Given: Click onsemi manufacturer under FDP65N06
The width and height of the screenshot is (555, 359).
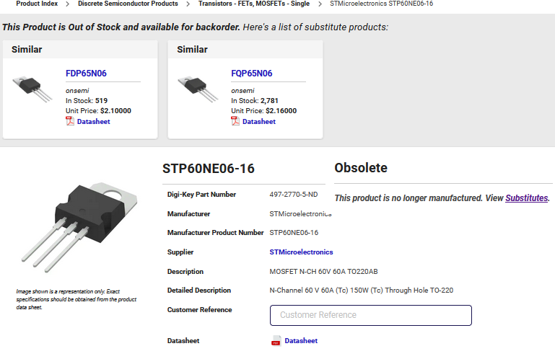Looking at the screenshot, I should pyautogui.click(x=77, y=91).
